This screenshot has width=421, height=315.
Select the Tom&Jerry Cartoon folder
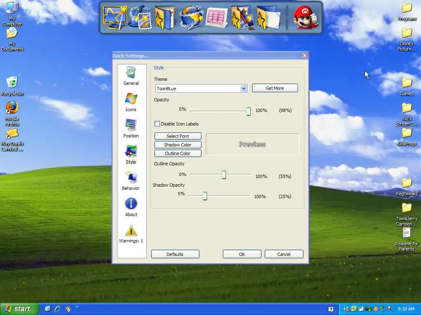click(x=407, y=215)
